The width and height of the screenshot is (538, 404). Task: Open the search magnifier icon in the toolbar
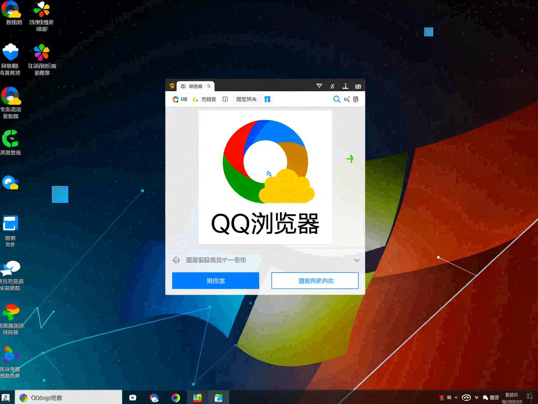click(337, 99)
